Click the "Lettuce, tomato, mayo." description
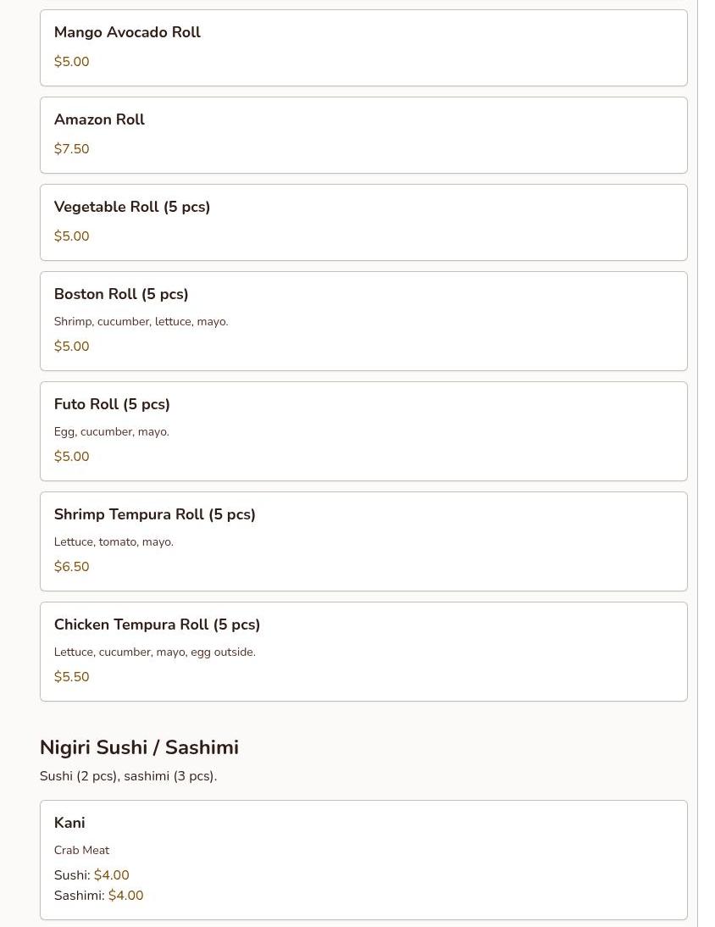This screenshot has height=927, width=715. (114, 542)
